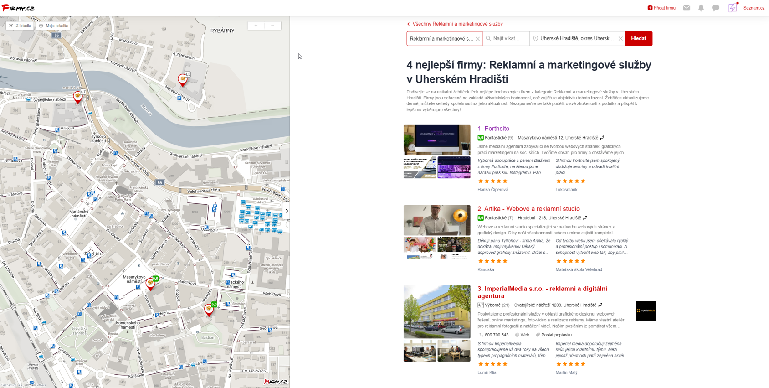Select the map pin rated 4,7
Viewport: 769px width, 388px height.
[78, 97]
